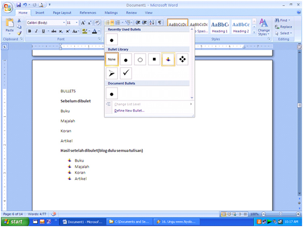Switch to the Review tab
Viewport: 303px width, 227px height.
pos(131,12)
